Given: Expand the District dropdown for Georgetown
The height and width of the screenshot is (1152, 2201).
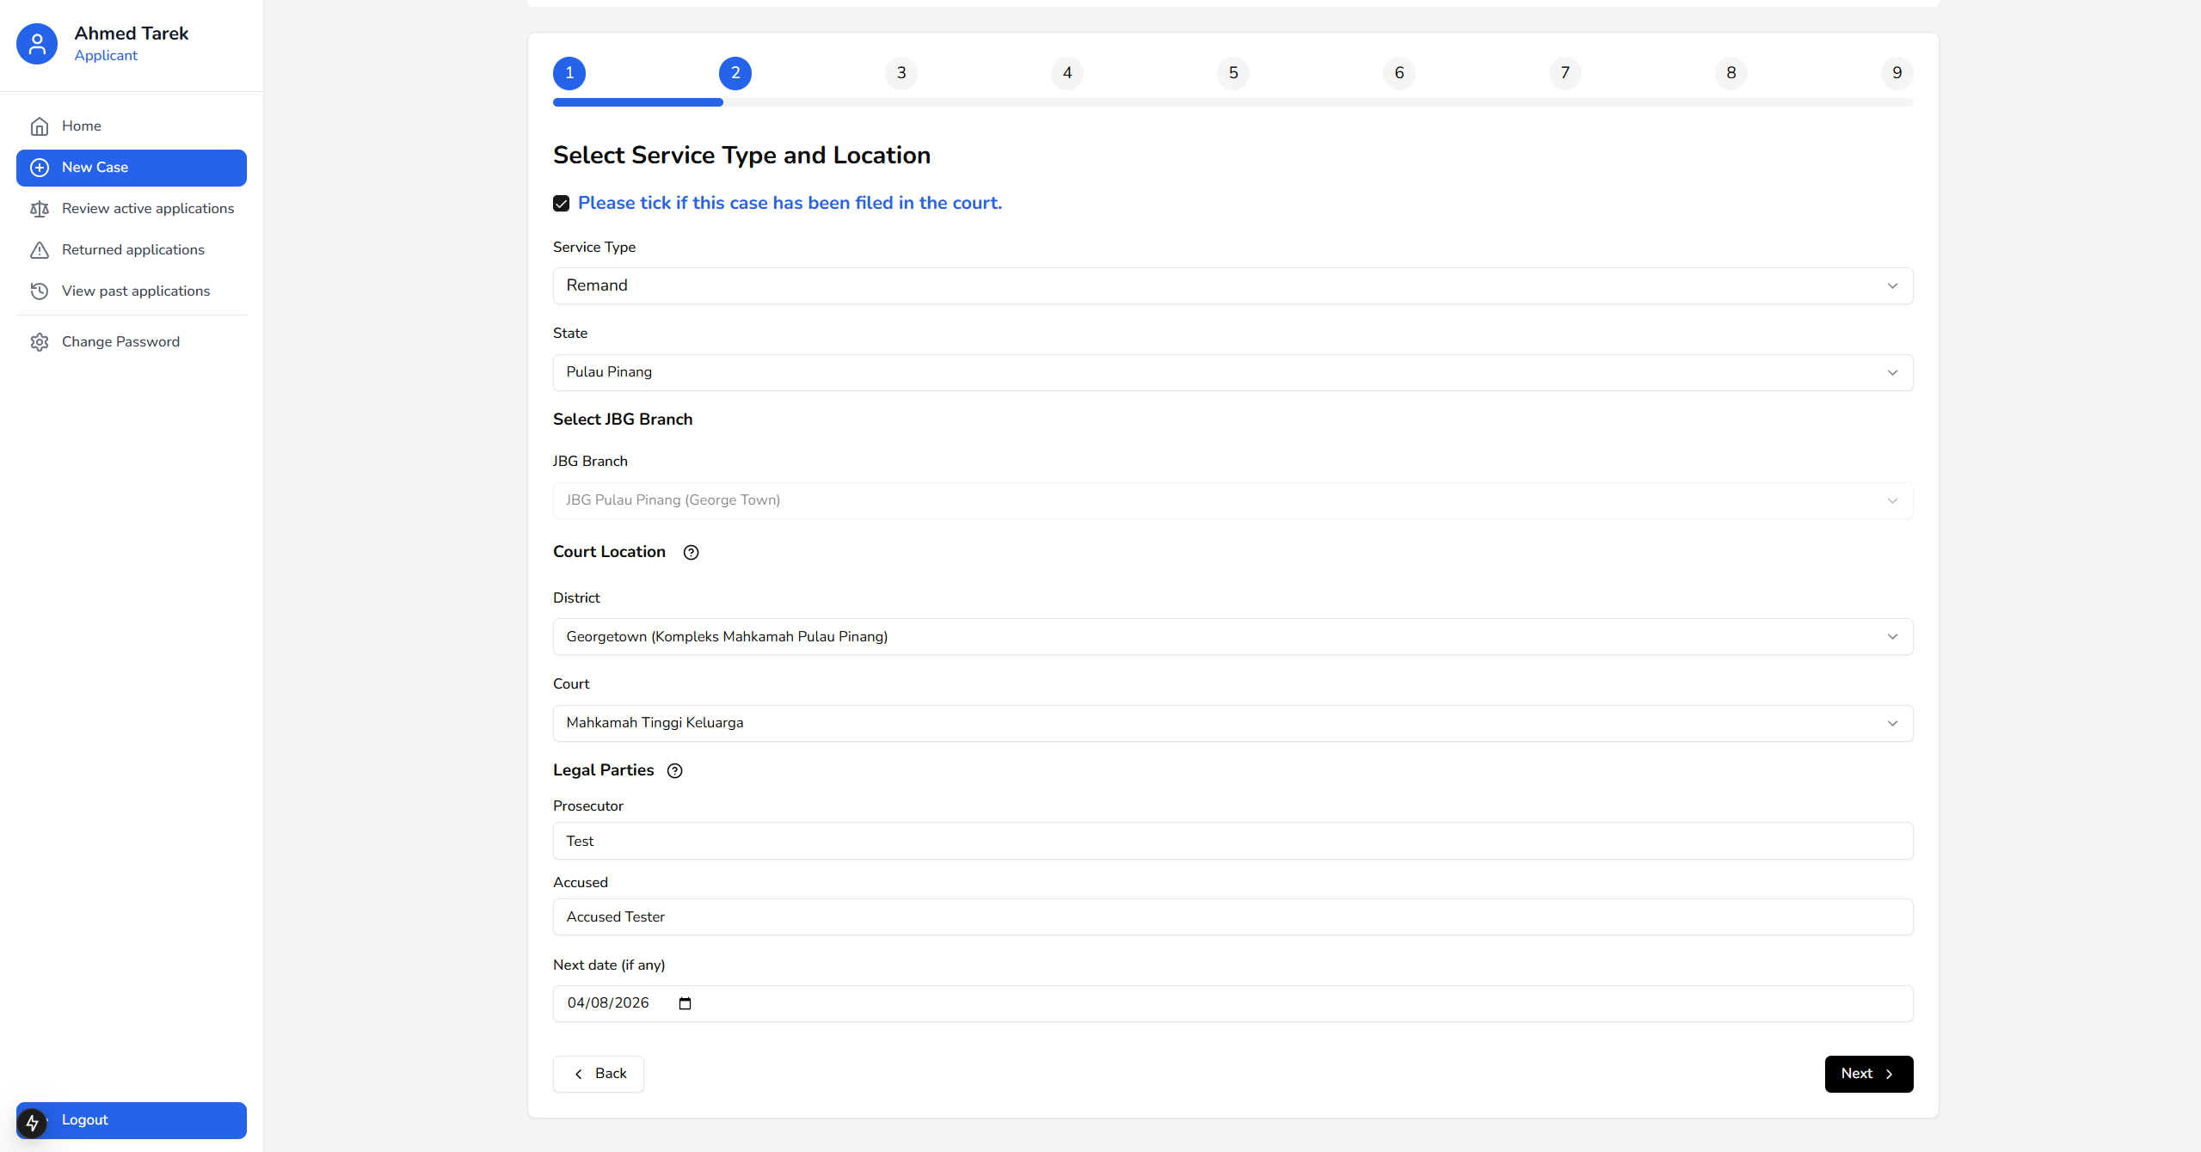Looking at the screenshot, I should coord(1232,637).
